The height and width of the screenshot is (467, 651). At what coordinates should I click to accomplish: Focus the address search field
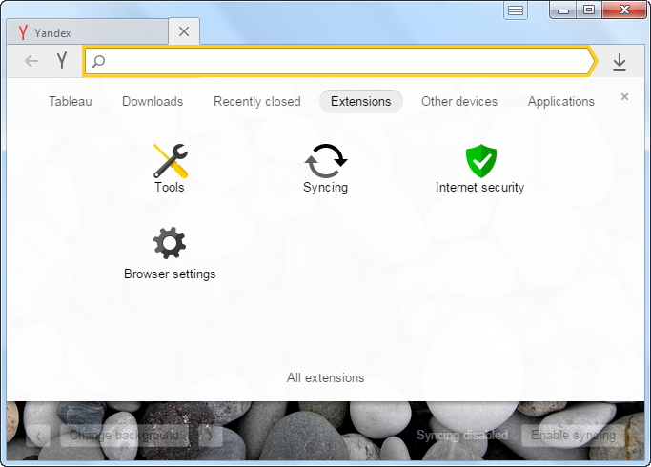pyautogui.click(x=340, y=61)
